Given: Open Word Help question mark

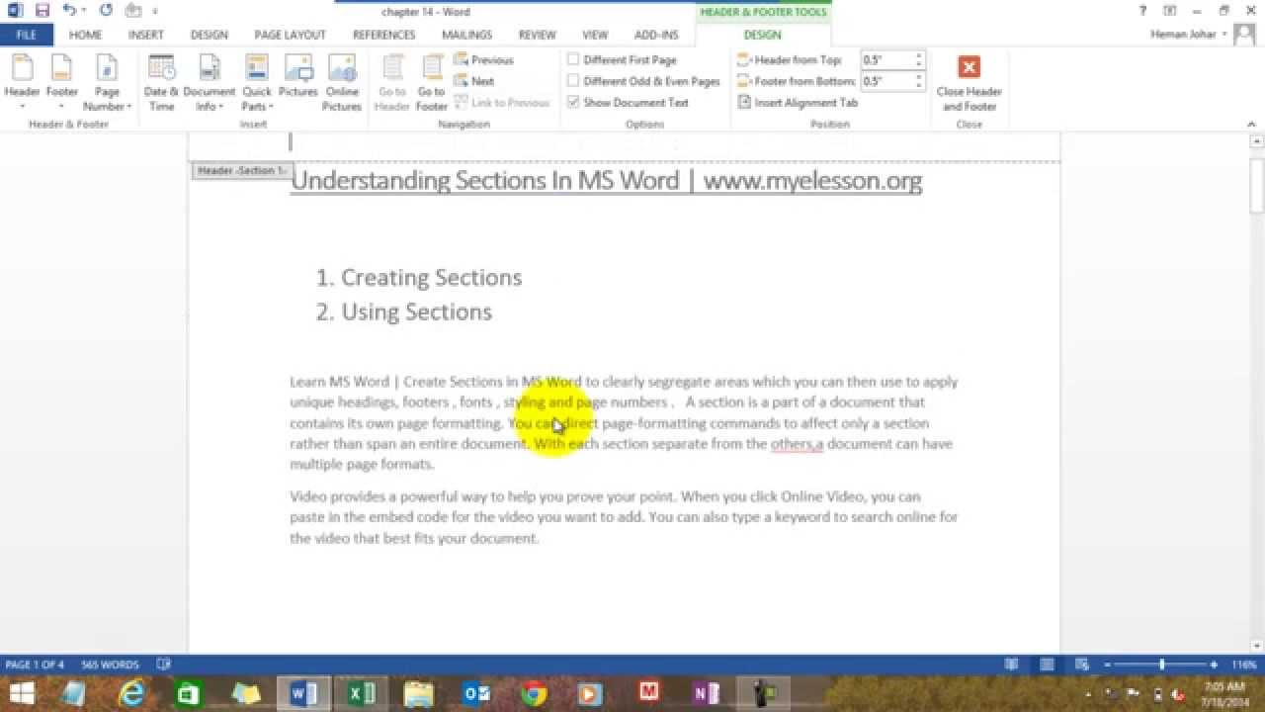Looking at the screenshot, I should coord(1143,11).
